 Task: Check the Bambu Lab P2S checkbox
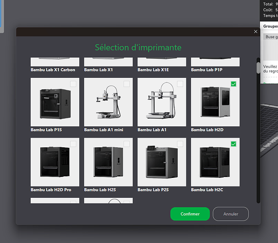pyautogui.click(x=180, y=144)
